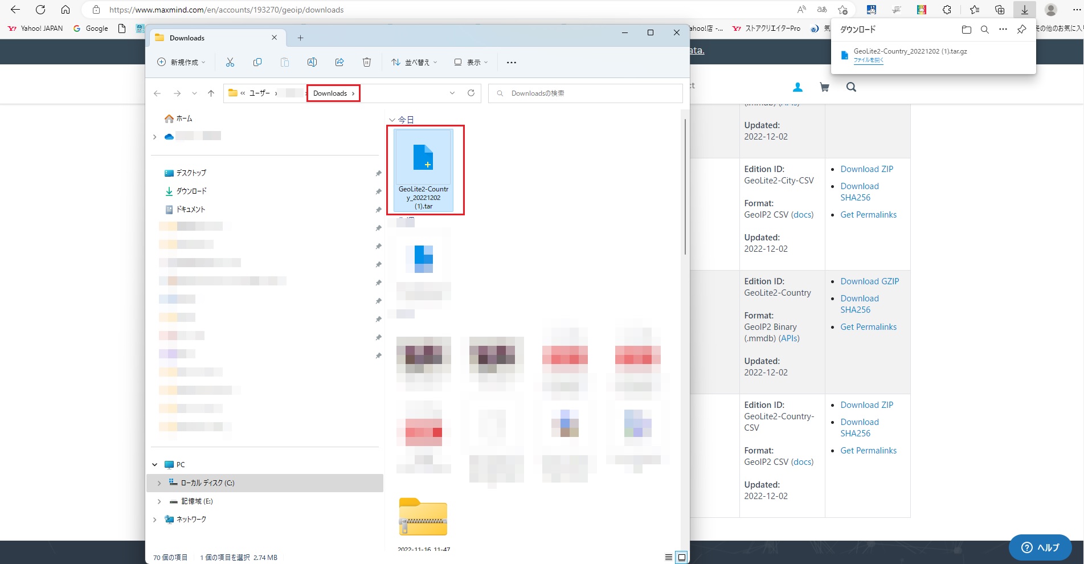Click the Delete trash can icon
This screenshot has height=564, width=1084.
pyautogui.click(x=367, y=62)
